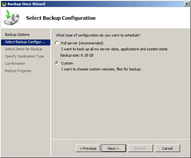The image size is (191, 158).
Task: Click the Backup button
Action: 141,148
